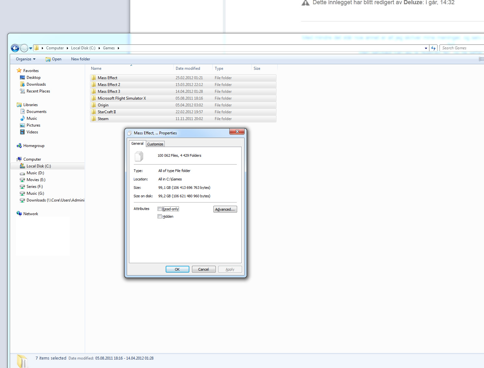Cancel the Properties dialog
The width and height of the screenshot is (484, 368).
pos(204,269)
